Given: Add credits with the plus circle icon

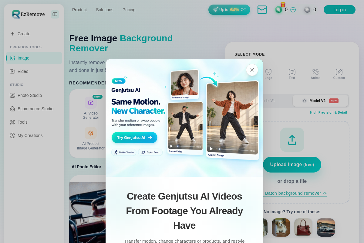Looking at the screenshot, I should point(293,10).
